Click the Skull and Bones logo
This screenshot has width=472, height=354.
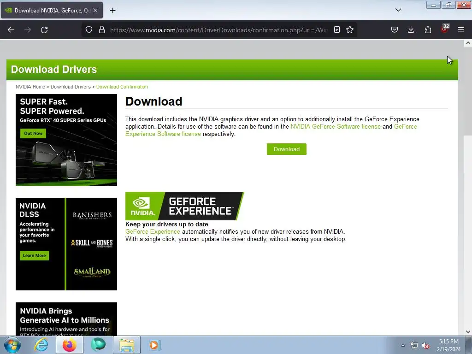pyautogui.click(x=92, y=243)
